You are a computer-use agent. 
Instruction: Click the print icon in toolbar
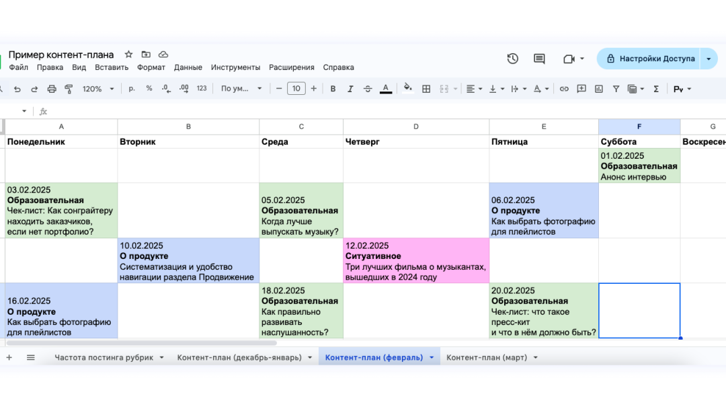point(51,89)
